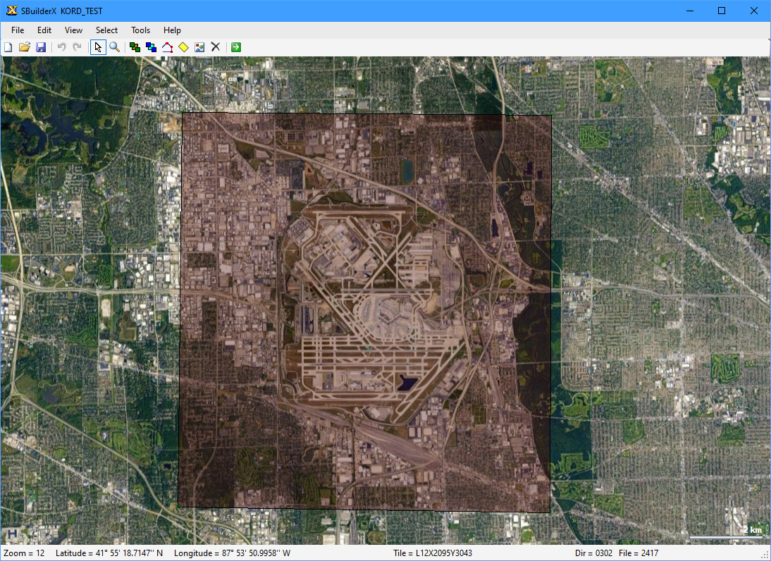Image resolution: width=771 pixels, height=561 pixels.
Task: Click the picture image tool icon
Action: pos(199,47)
